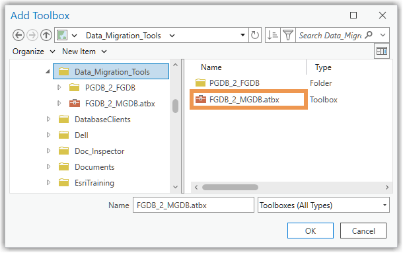Image resolution: width=403 pixels, height=253 pixels.
Task: Go up one folder level
Action: coord(46,35)
